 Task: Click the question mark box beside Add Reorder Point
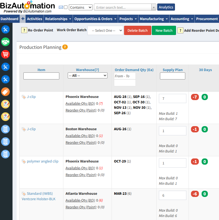pyautogui.click(x=180, y=30)
